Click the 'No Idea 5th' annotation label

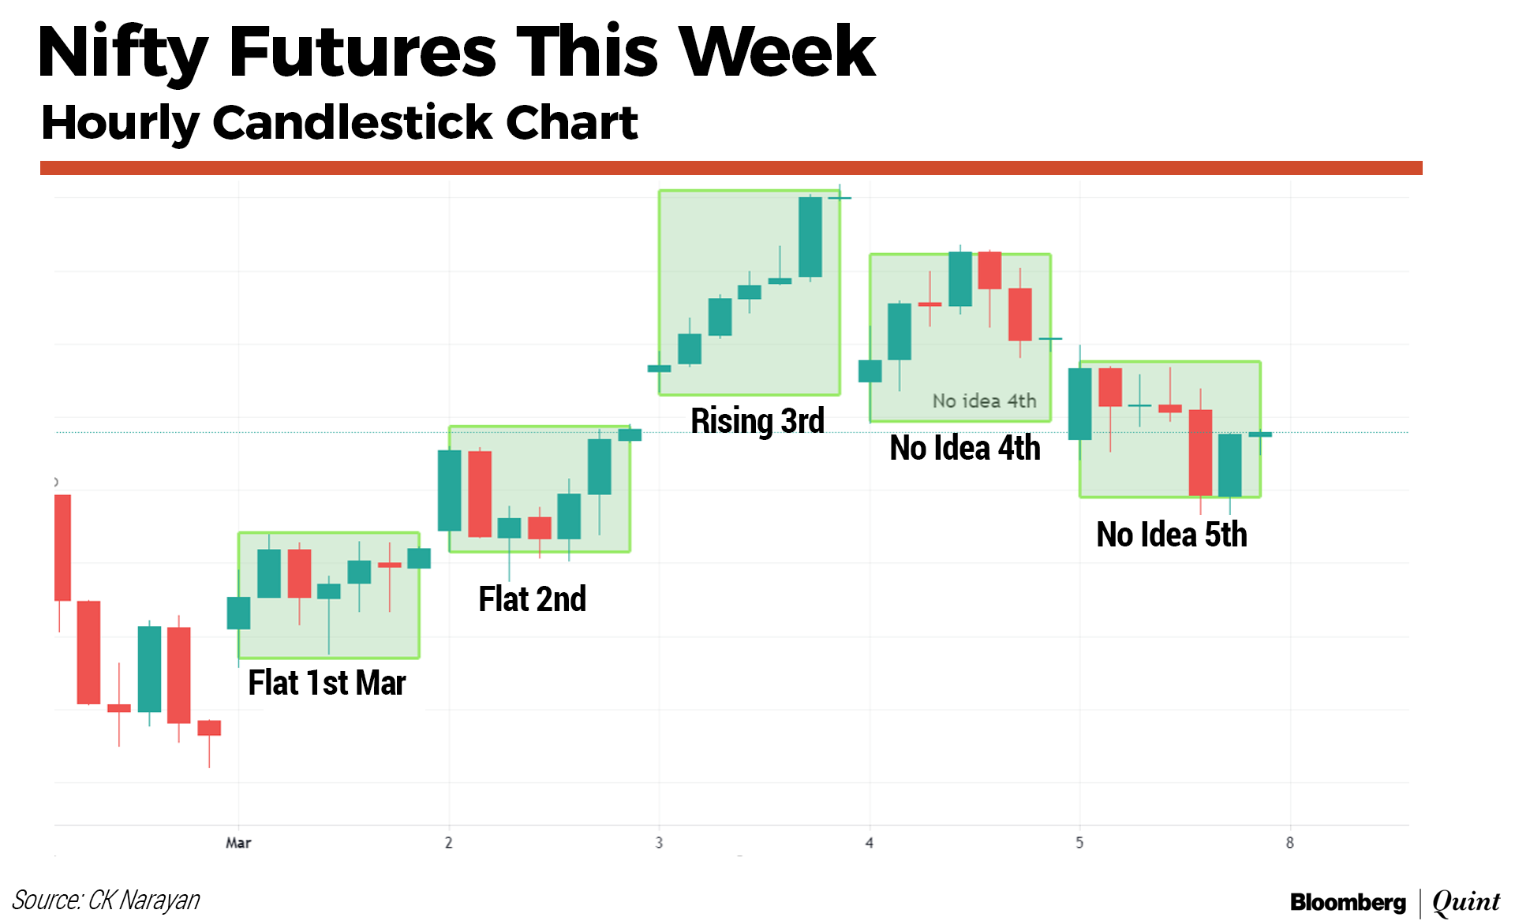pyautogui.click(x=1172, y=535)
